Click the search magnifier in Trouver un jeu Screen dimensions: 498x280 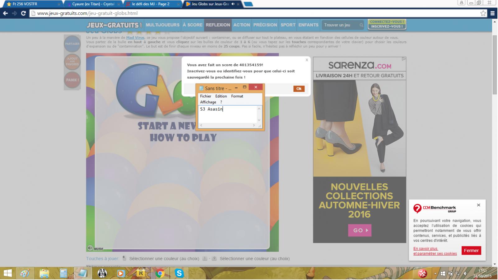(x=361, y=25)
